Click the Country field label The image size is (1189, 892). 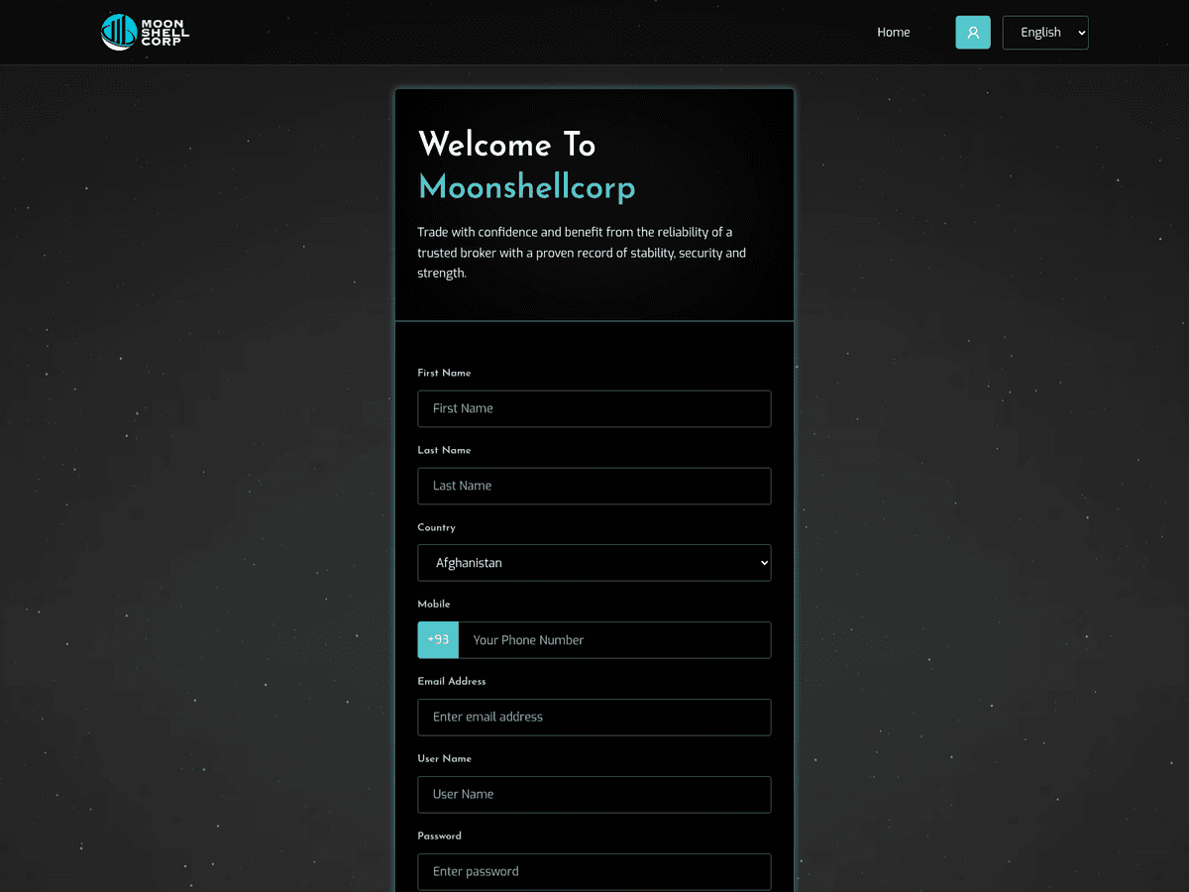[437, 528]
